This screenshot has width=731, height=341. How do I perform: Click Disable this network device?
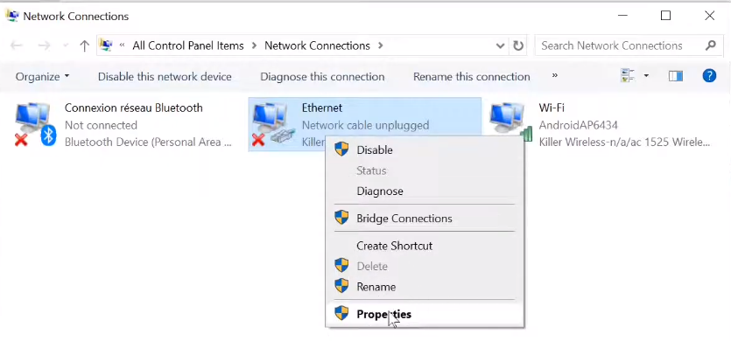click(165, 76)
